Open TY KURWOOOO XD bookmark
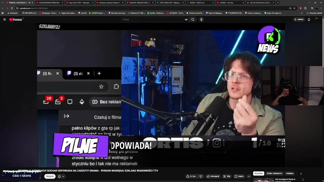Image resolution: width=324 pixels, height=182 pixels. [234, 13]
